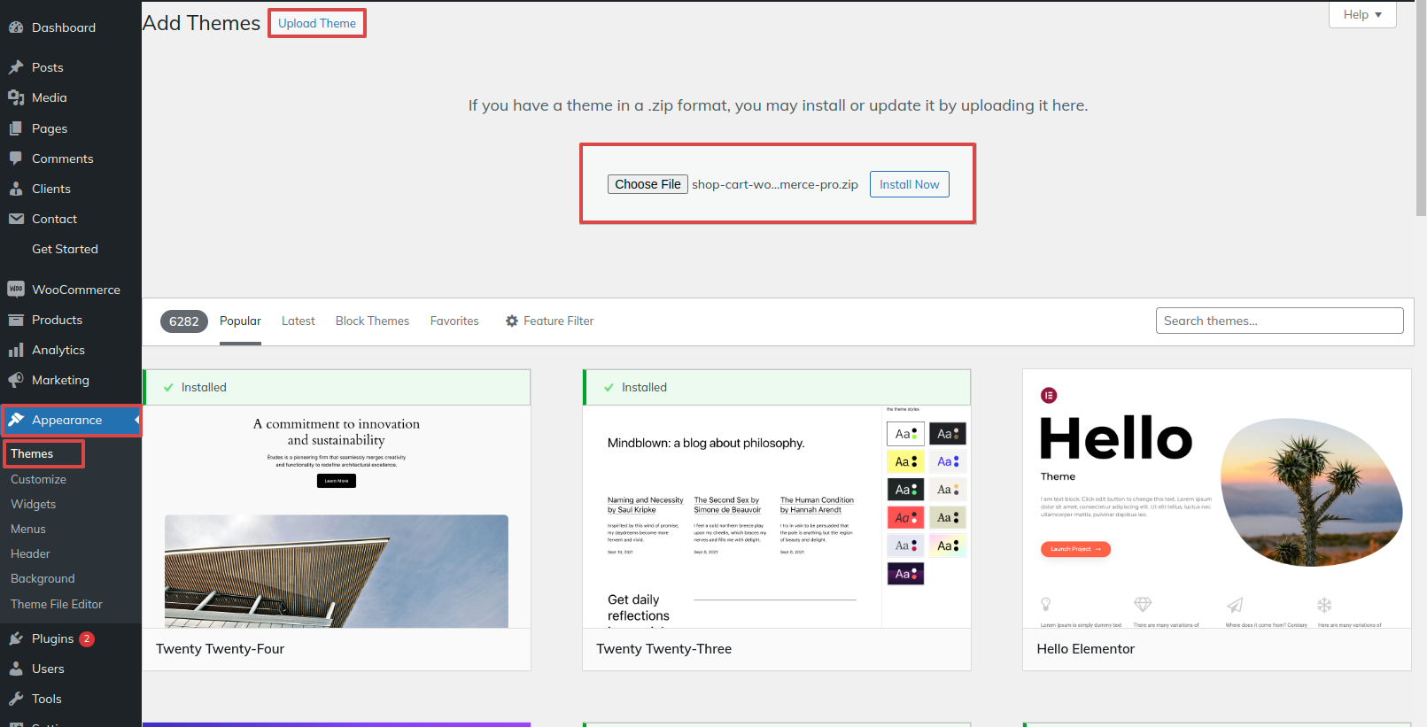Open the Favorites tab
This screenshot has height=727, width=1427.
click(454, 321)
